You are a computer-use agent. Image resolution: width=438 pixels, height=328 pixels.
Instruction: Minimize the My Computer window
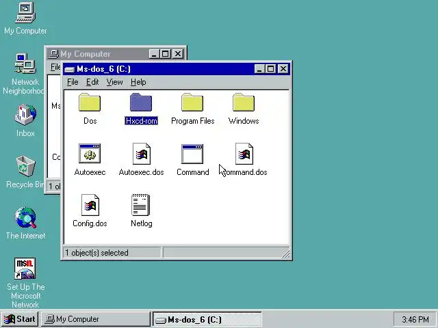click(154, 53)
